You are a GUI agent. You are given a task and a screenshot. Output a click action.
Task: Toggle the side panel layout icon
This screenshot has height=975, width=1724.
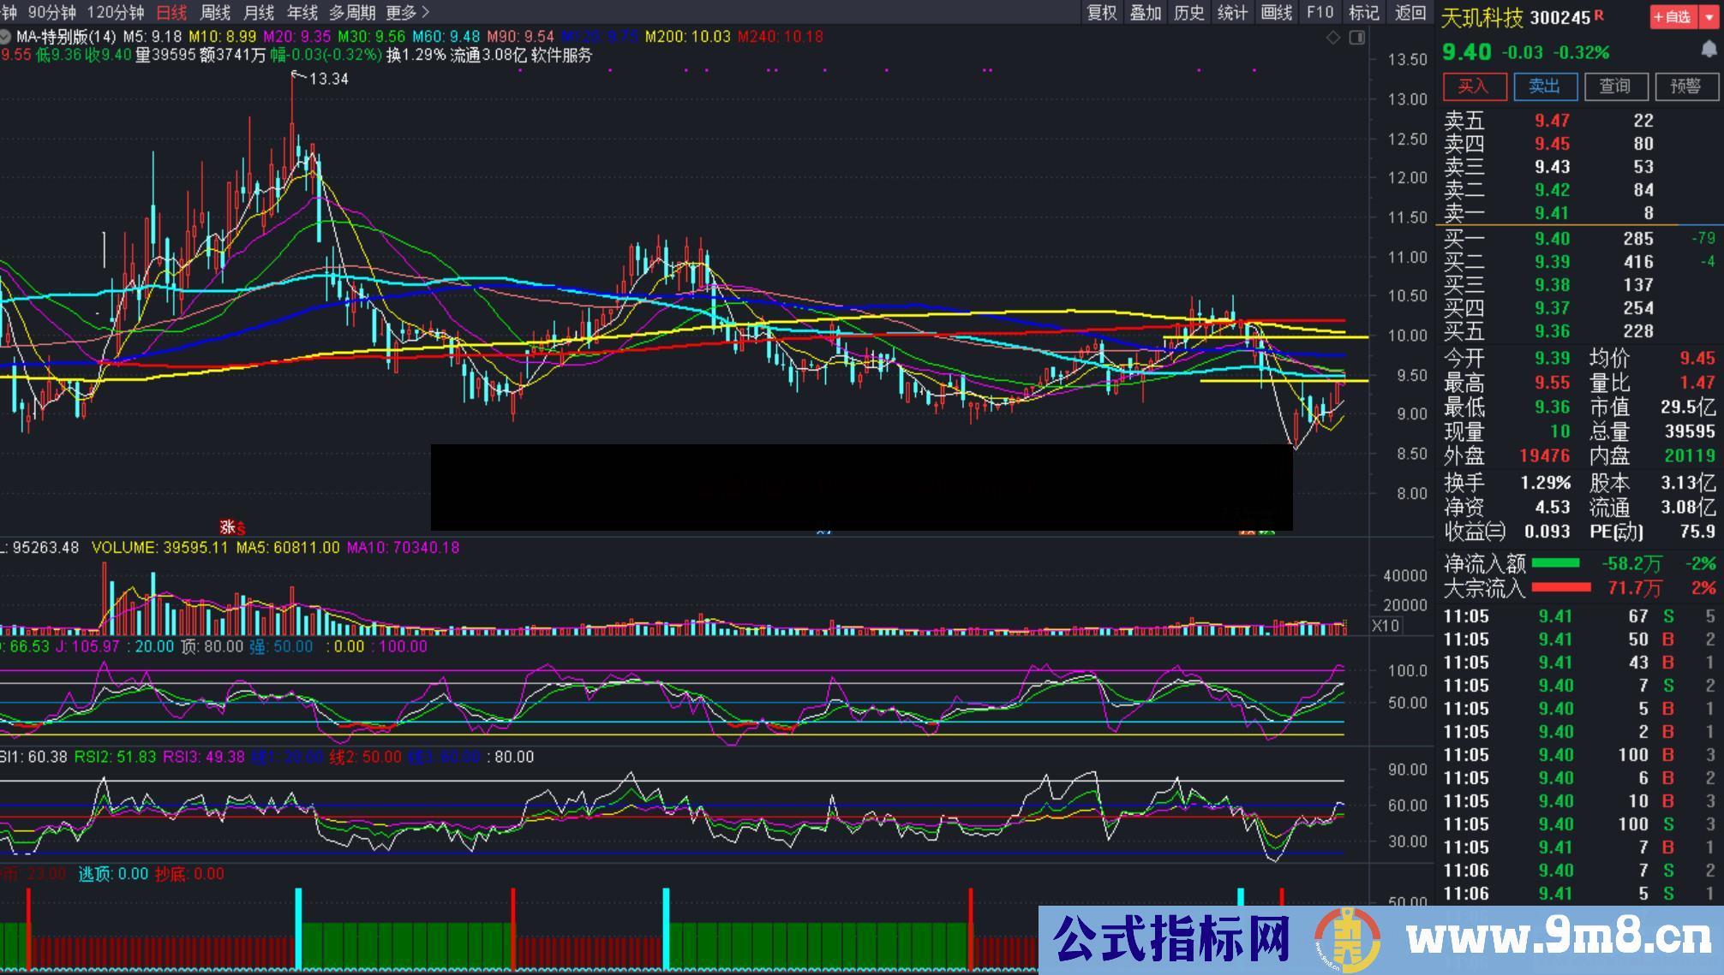click(x=1357, y=38)
